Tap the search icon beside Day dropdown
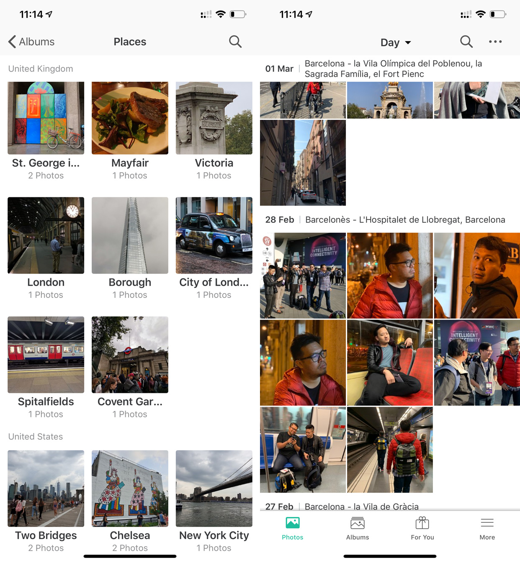 pyautogui.click(x=466, y=41)
